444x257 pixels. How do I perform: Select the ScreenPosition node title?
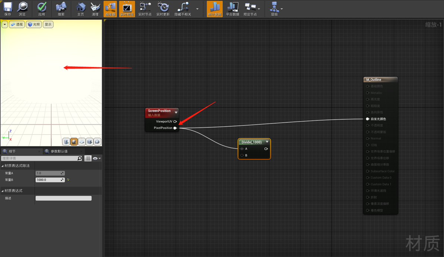[x=159, y=111]
